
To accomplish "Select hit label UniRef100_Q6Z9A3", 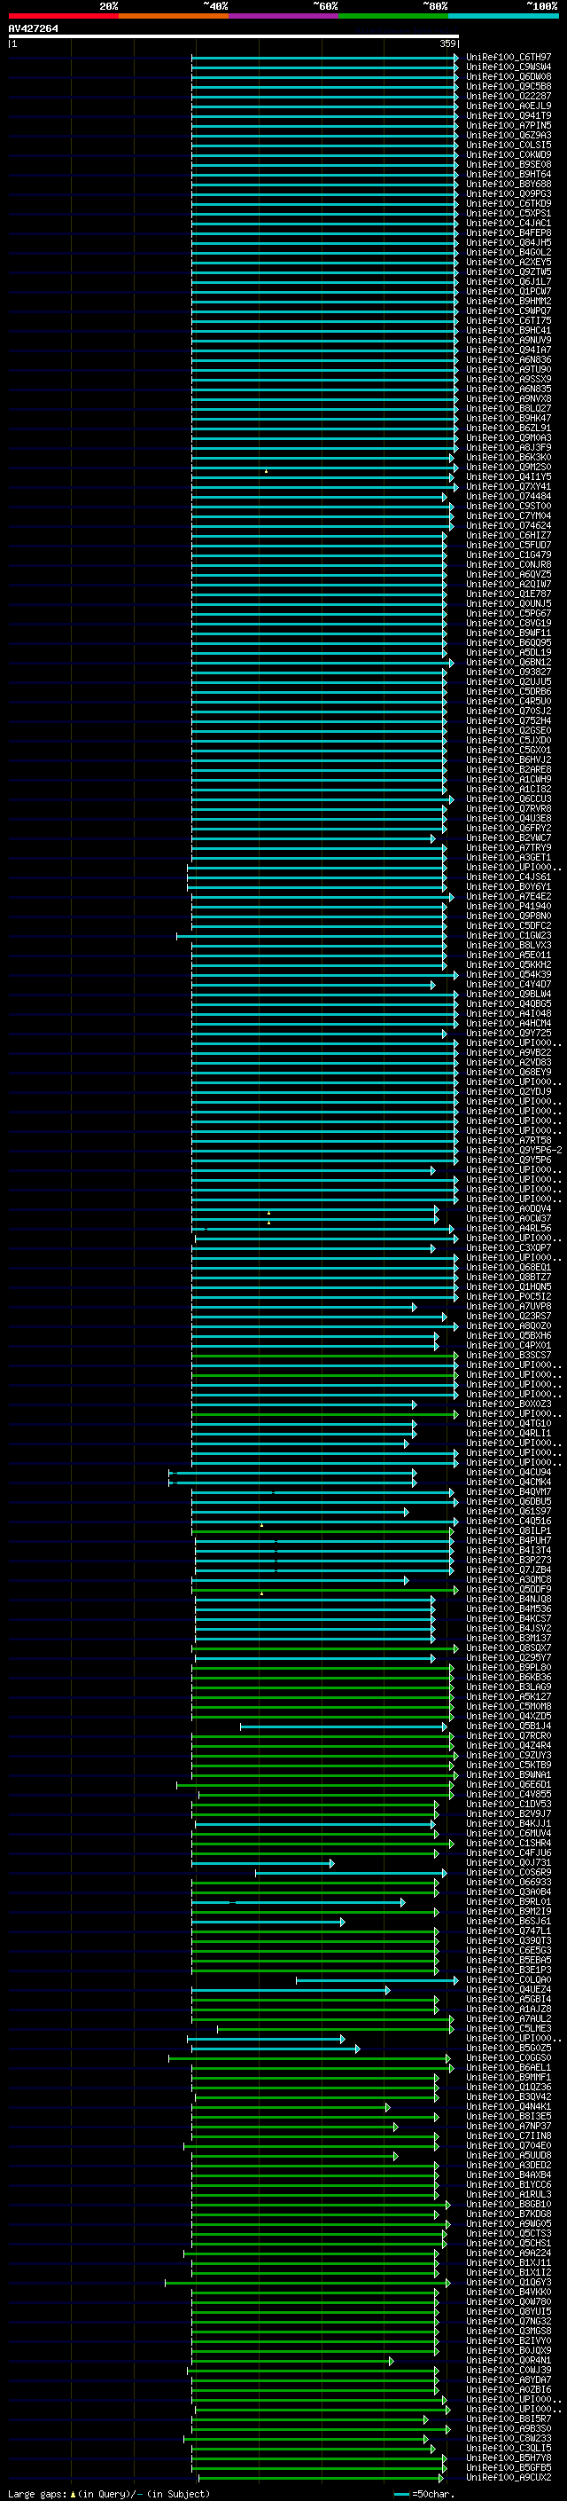I will [509, 135].
